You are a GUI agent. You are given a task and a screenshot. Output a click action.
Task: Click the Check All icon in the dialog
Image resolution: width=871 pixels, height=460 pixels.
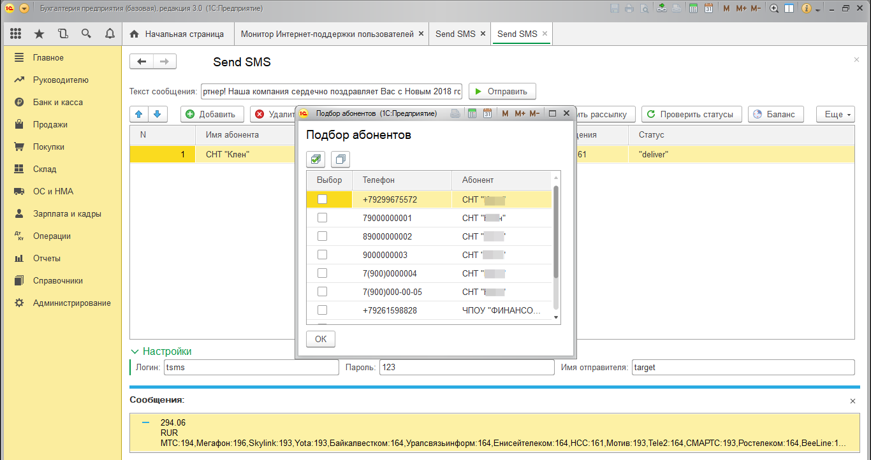click(316, 159)
